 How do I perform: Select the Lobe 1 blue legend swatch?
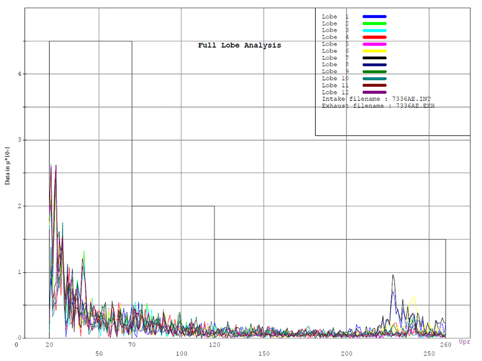pyautogui.click(x=374, y=17)
